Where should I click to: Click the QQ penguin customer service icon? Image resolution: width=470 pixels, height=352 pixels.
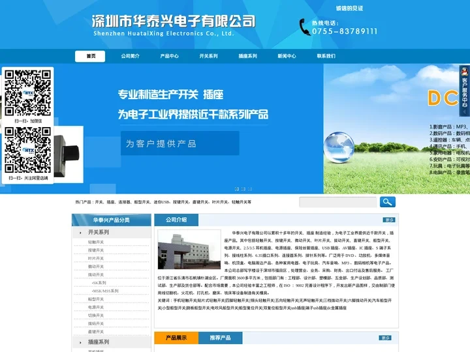point(465,72)
